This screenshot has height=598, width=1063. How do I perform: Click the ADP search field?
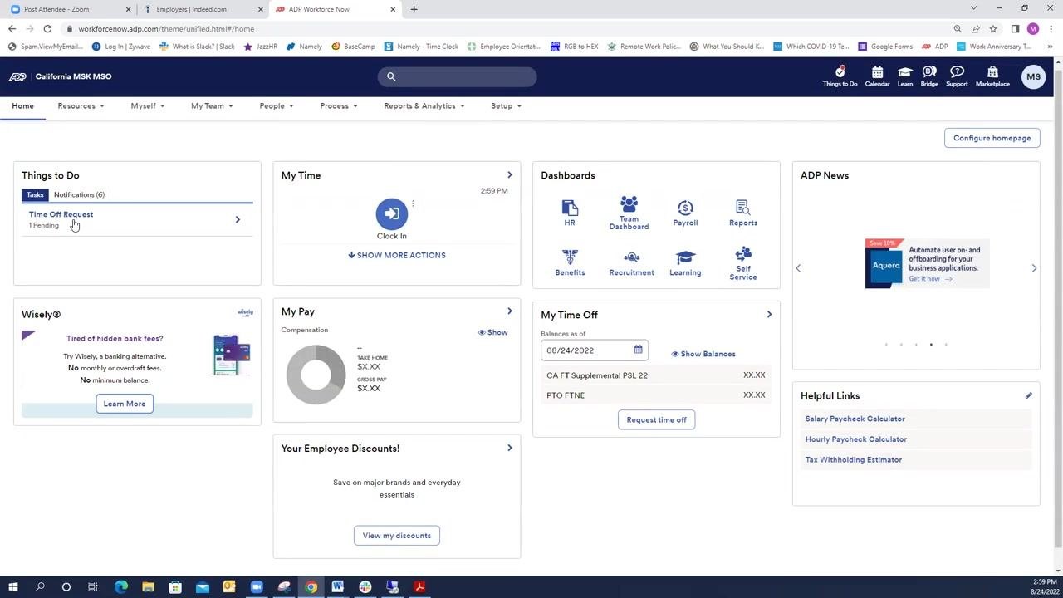coord(457,76)
